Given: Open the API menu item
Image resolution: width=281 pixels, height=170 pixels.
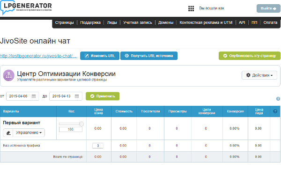Looking at the screenshot, I should coord(242,22).
